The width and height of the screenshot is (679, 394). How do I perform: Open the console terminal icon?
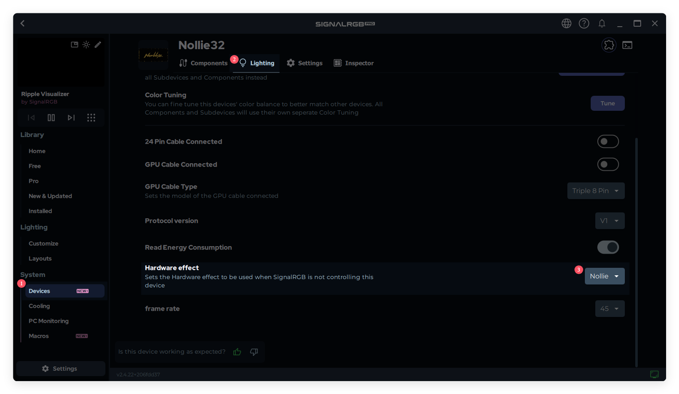627,45
